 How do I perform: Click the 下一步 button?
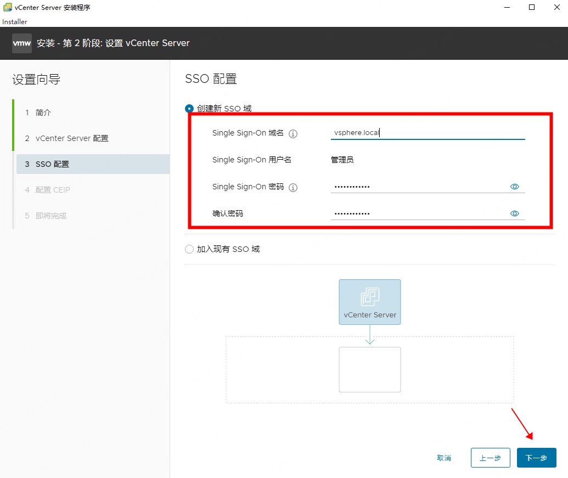(x=536, y=458)
